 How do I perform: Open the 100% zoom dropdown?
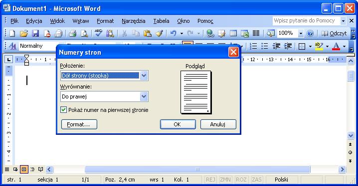[x=301, y=34]
